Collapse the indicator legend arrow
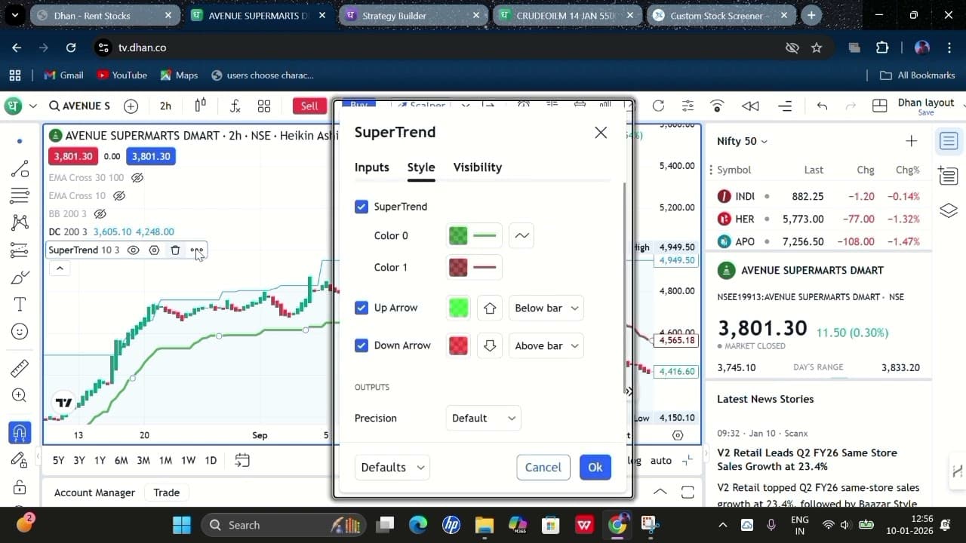Image resolution: width=966 pixels, height=543 pixels. pos(60,268)
